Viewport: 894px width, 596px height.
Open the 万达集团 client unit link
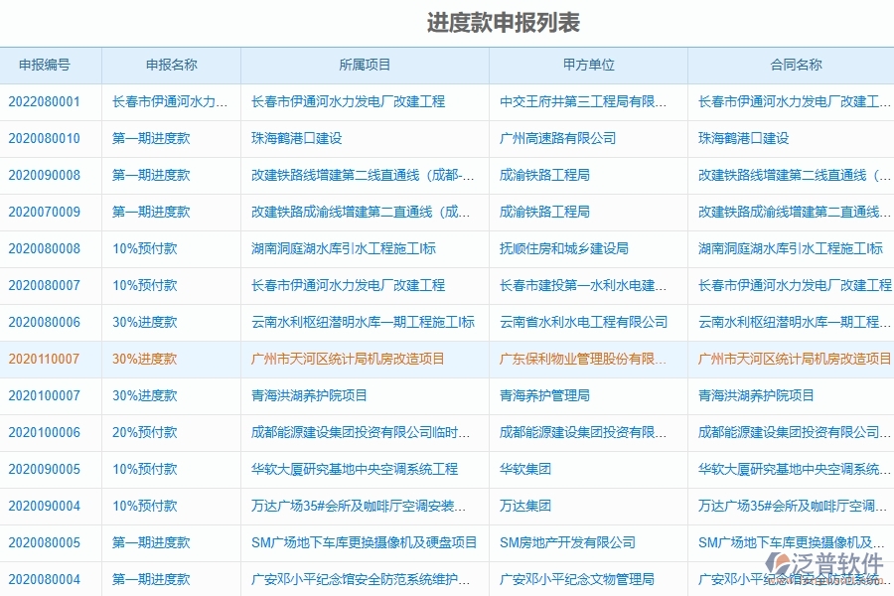[524, 506]
